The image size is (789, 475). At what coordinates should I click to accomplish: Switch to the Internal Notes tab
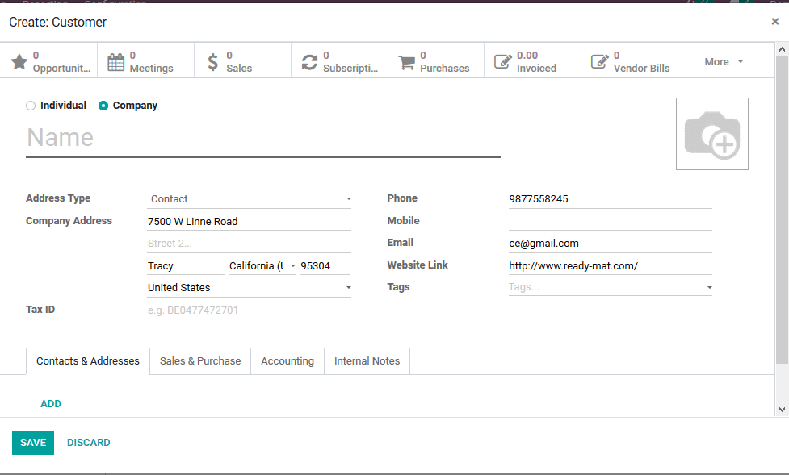(x=367, y=361)
